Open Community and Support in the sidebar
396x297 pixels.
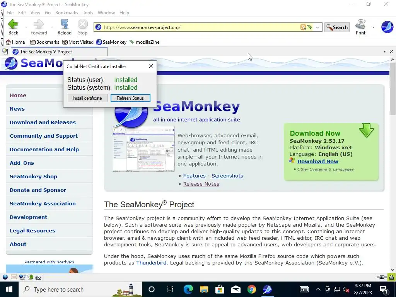pos(44,136)
